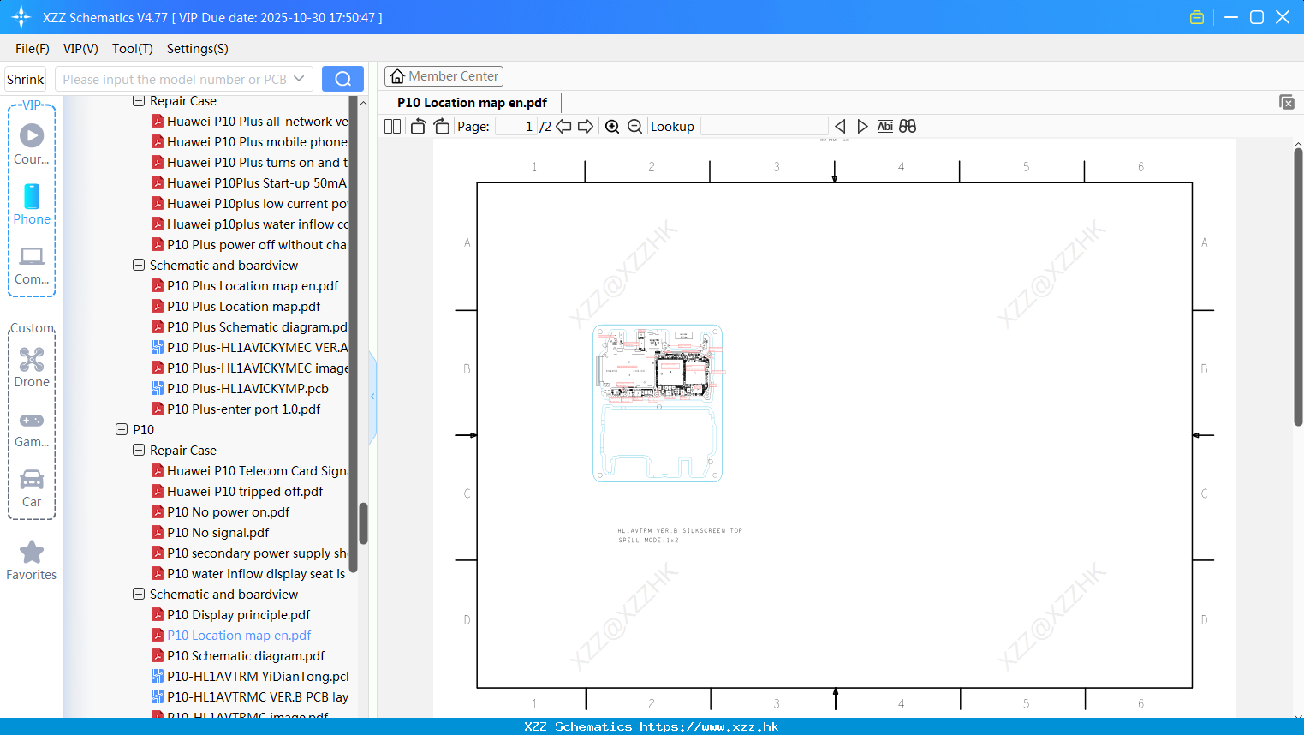
Task: Zoom out of the PDF
Action: pyautogui.click(x=634, y=126)
